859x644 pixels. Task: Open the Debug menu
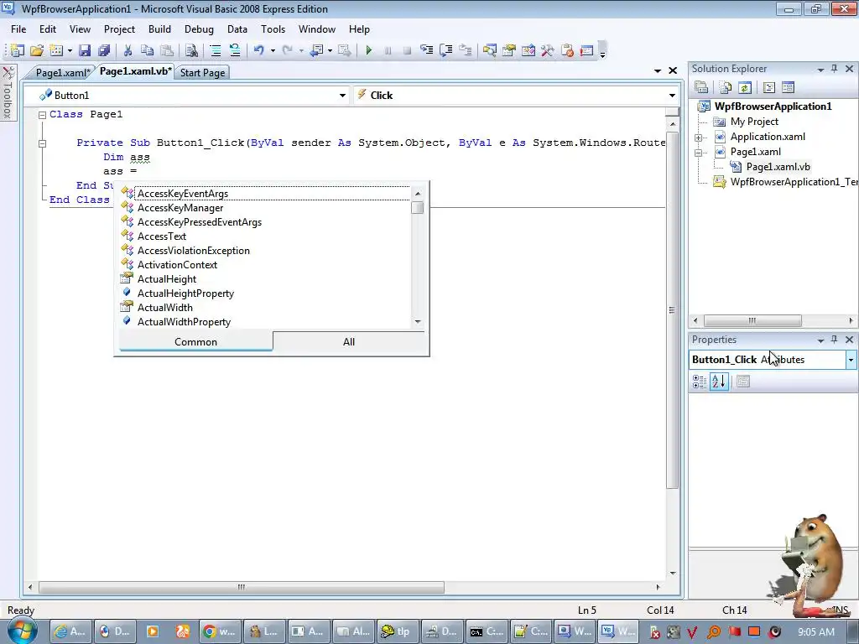[x=199, y=29]
